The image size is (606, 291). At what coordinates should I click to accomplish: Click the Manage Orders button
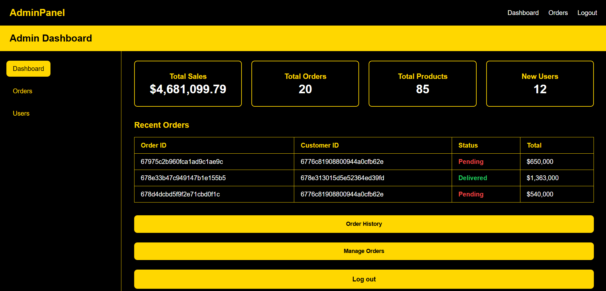pos(364,251)
